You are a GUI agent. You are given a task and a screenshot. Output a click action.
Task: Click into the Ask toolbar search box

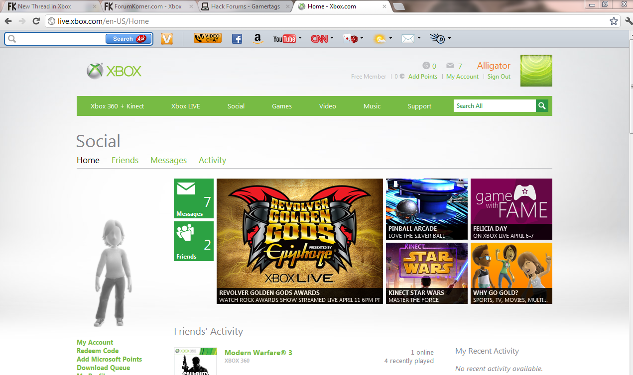coord(61,39)
